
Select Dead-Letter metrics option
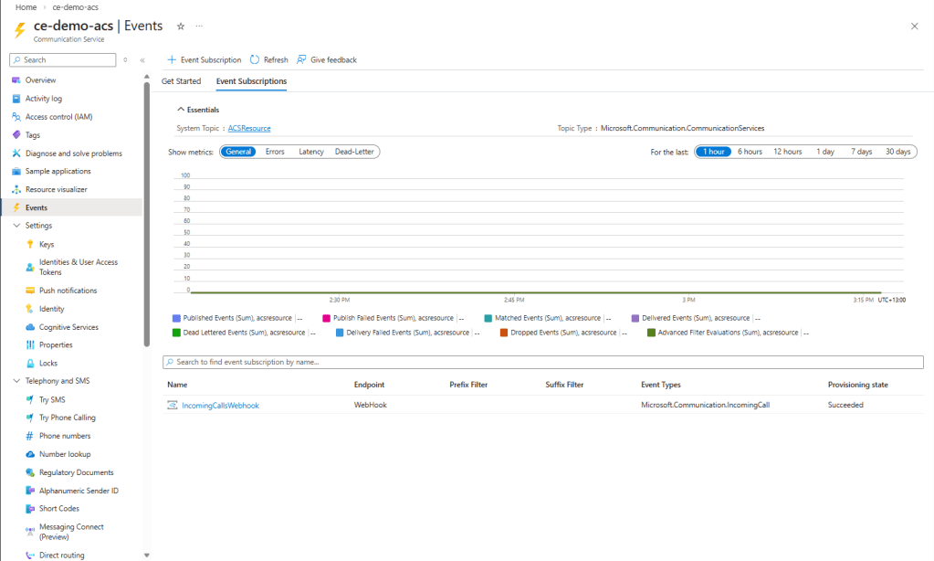(x=355, y=152)
